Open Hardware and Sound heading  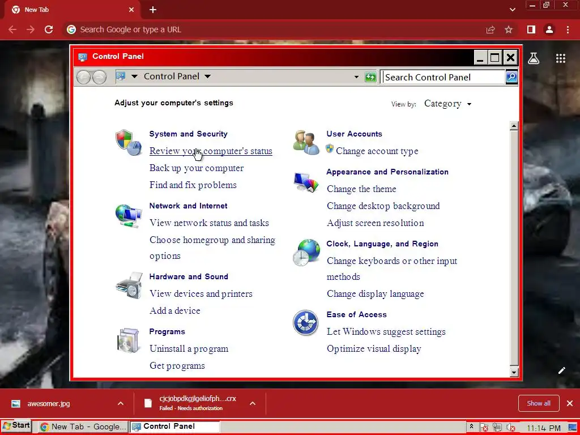189,276
